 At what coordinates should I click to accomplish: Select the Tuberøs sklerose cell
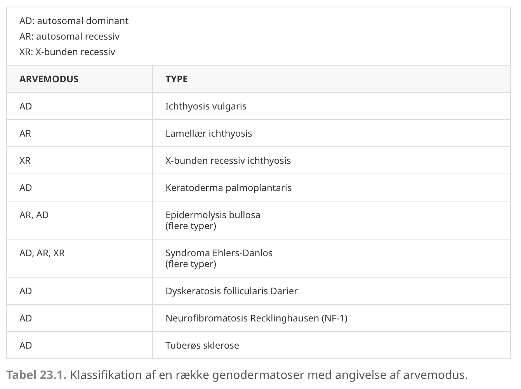[332, 345]
